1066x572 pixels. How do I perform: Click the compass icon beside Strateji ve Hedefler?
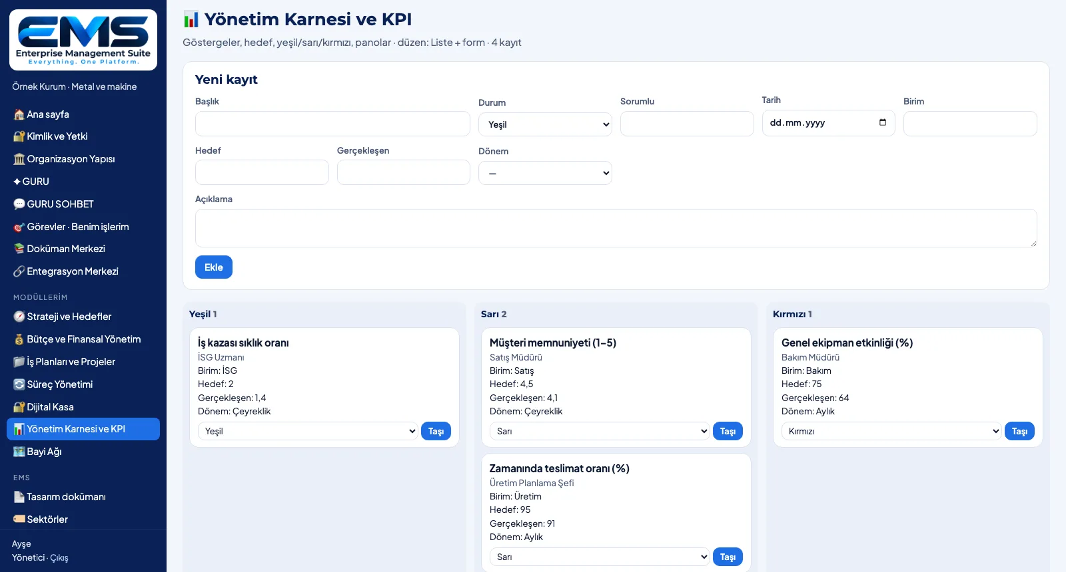click(x=19, y=317)
